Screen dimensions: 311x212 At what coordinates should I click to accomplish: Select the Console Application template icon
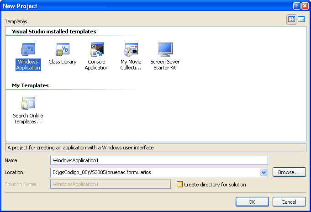[97, 49]
